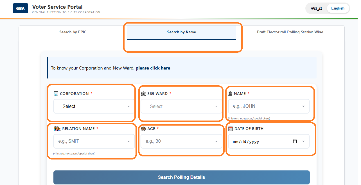Click the person icon beside NAME
Viewport: 361px width, 185px height.
tap(231, 93)
